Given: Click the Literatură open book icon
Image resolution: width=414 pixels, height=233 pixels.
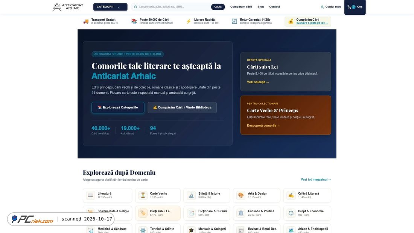Looking at the screenshot, I should click(91, 195).
